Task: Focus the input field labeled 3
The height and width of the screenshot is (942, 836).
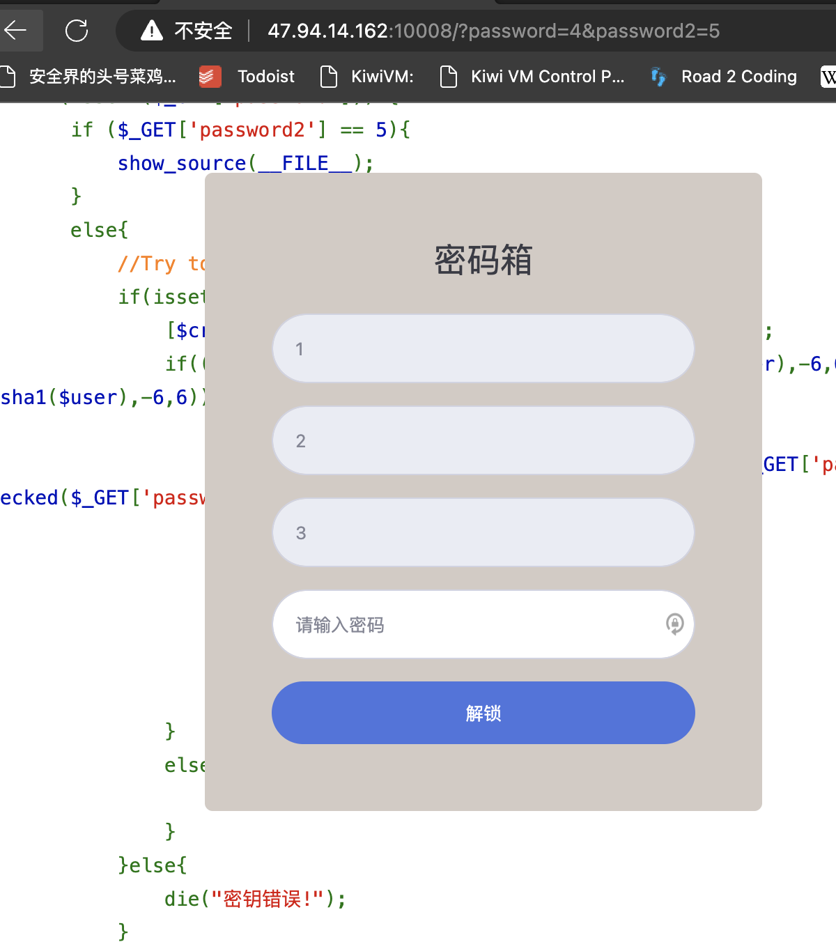Action: tap(483, 532)
